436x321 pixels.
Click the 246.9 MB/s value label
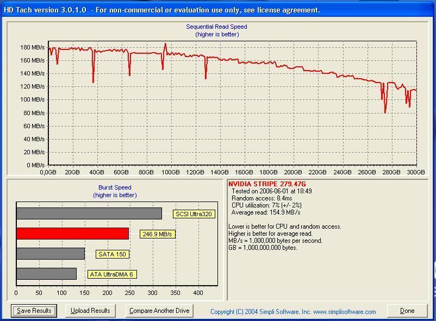(157, 234)
